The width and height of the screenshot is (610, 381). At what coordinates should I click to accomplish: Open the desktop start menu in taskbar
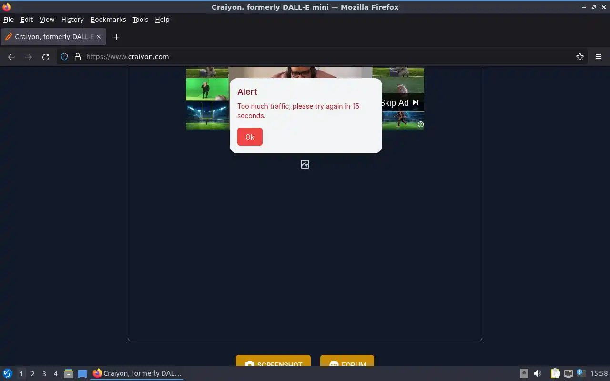8,373
